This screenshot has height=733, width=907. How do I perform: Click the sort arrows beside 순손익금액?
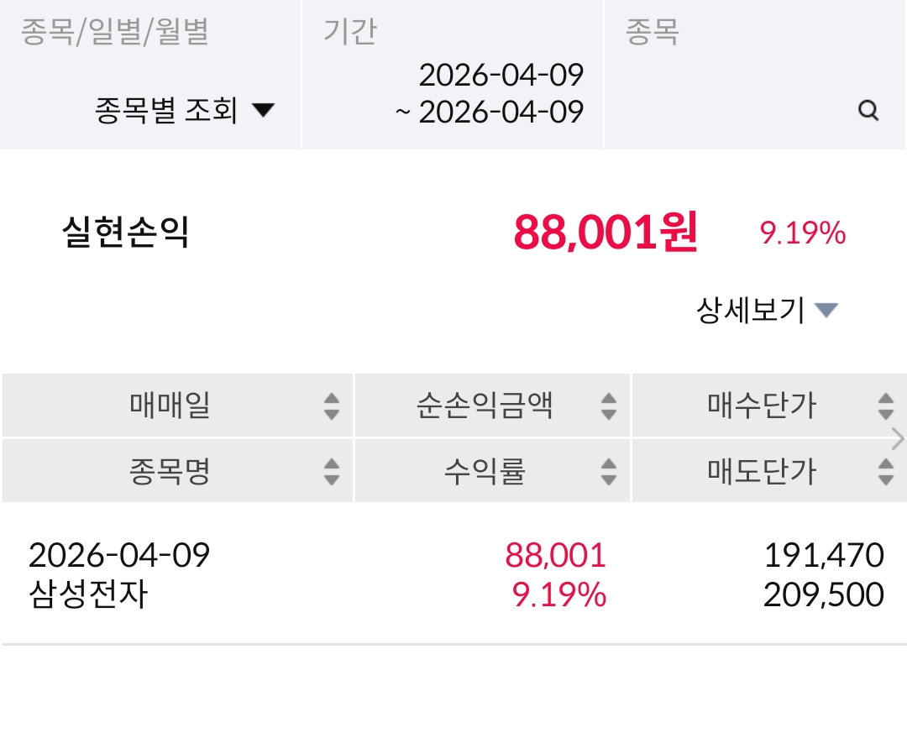coord(609,406)
